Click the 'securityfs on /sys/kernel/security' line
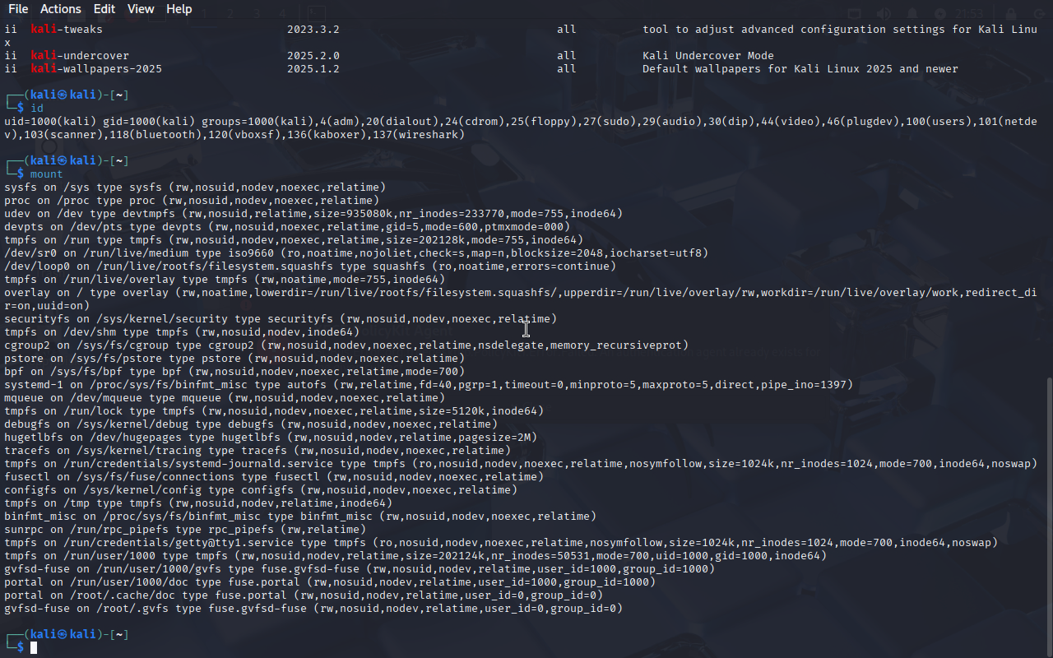The width and height of the screenshot is (1053, 658). (281, 319)
